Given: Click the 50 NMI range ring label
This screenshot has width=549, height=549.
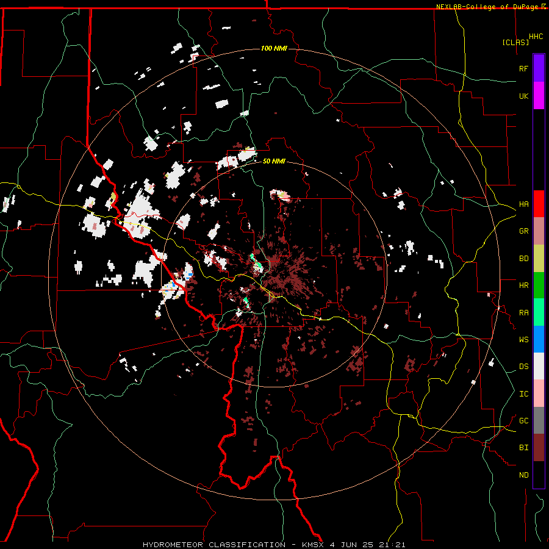Looking at the screenshot, I should click(x=274, y=162).
